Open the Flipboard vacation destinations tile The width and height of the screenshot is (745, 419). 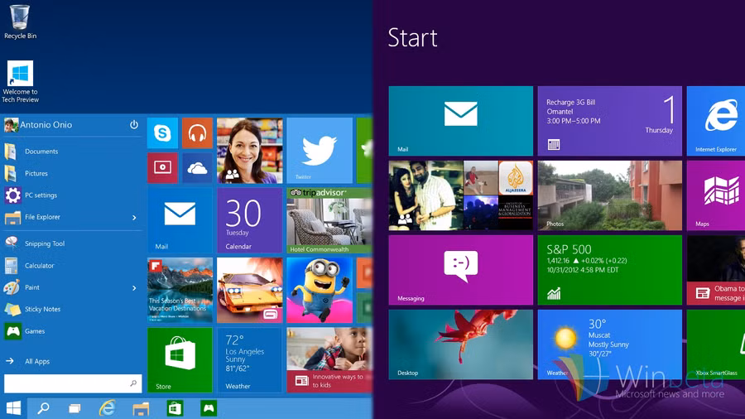[x=180, y=291]
